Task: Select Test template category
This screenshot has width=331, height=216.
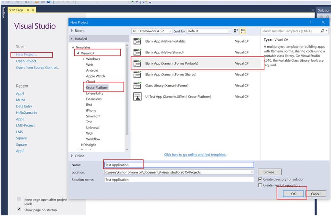Action: pos(89,122)
